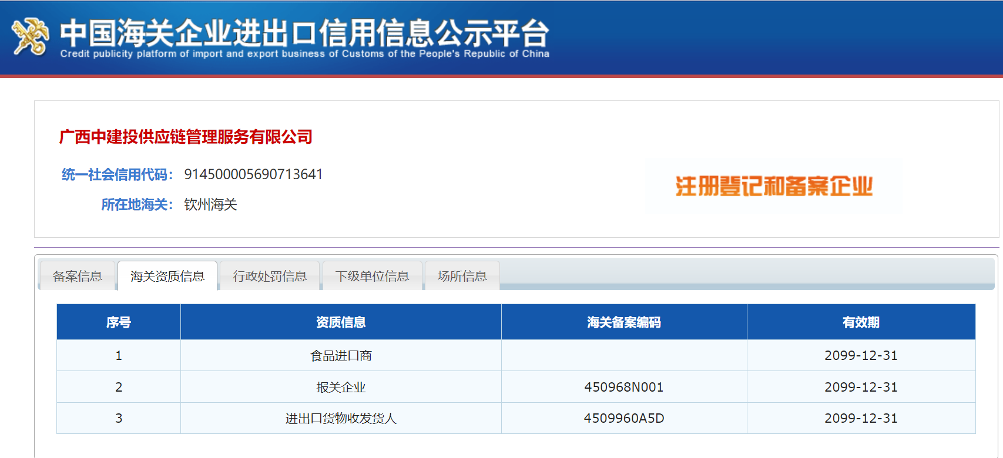Viewport: 1003px width, 458px height.
Task: Click the 食品进口商 row expiry date
Action: click(861, 355)
